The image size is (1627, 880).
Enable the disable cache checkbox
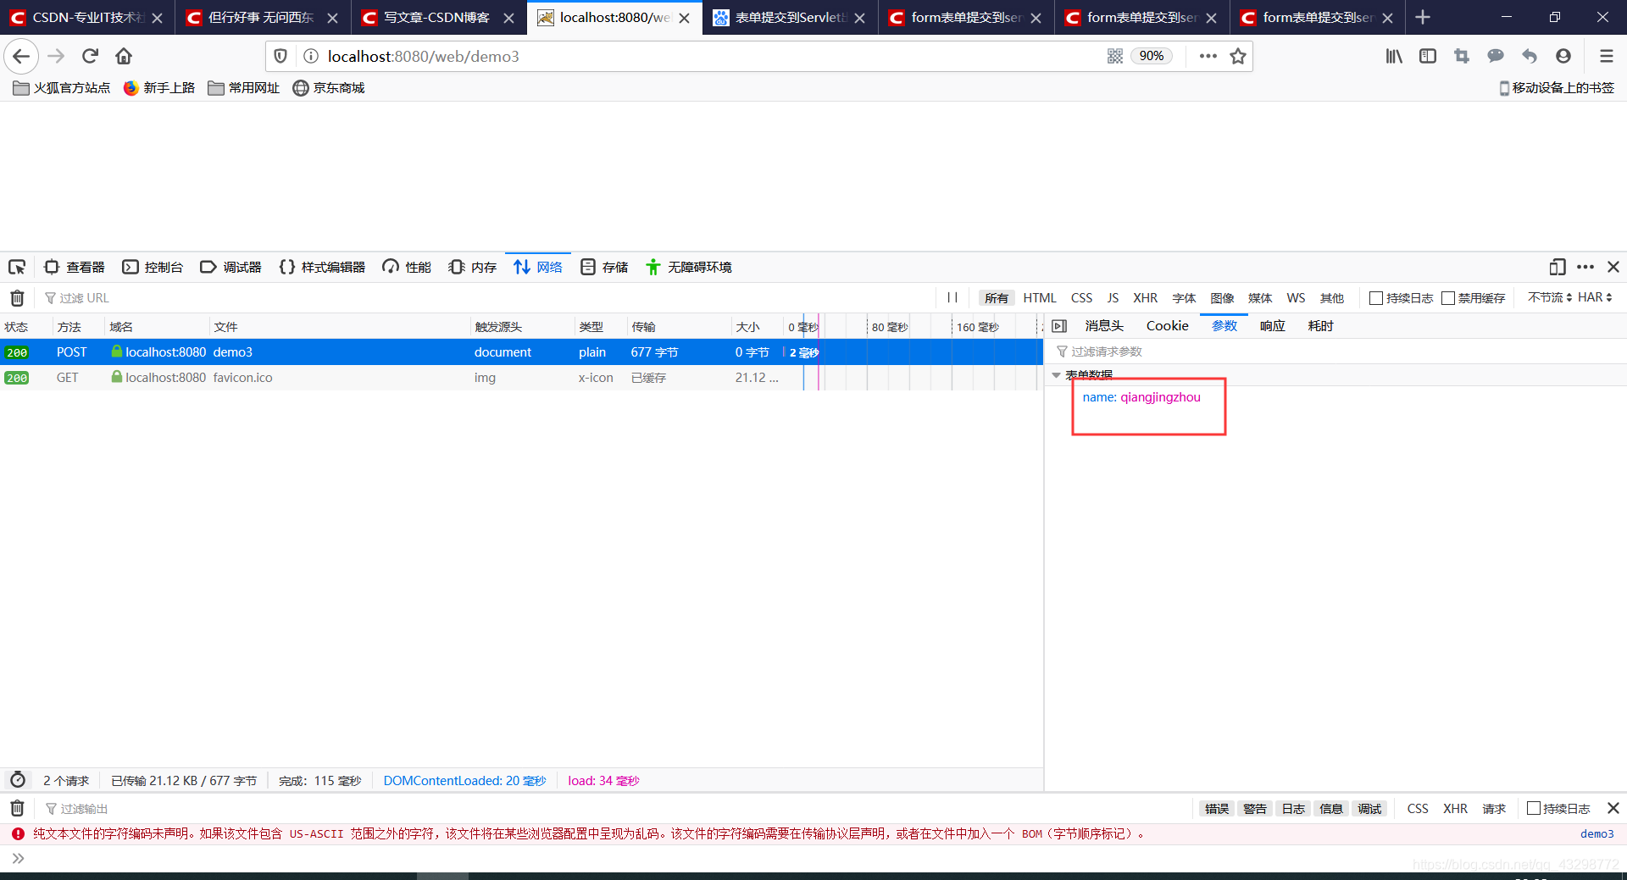[x=1448, y=298]
